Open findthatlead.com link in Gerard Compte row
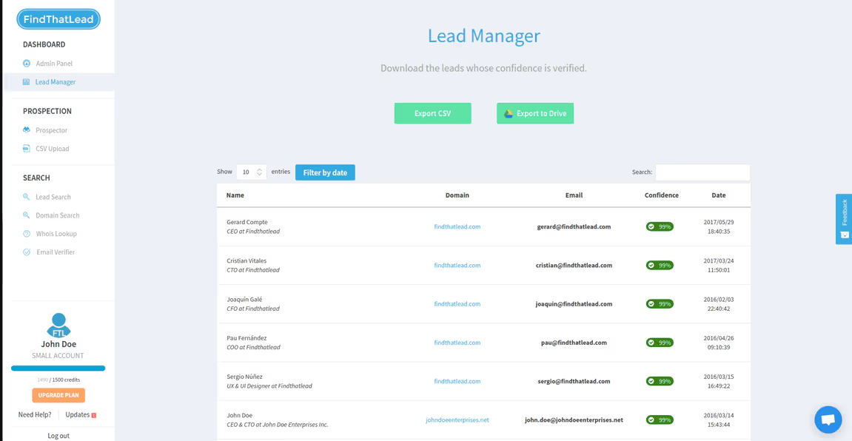The height and width of the screenshot is (441, 852). tap(457, 226)
